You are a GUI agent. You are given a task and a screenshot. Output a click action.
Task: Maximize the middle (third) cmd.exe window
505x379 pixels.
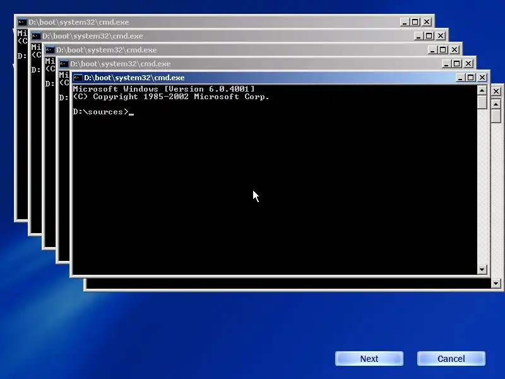[x=443, y=50]
